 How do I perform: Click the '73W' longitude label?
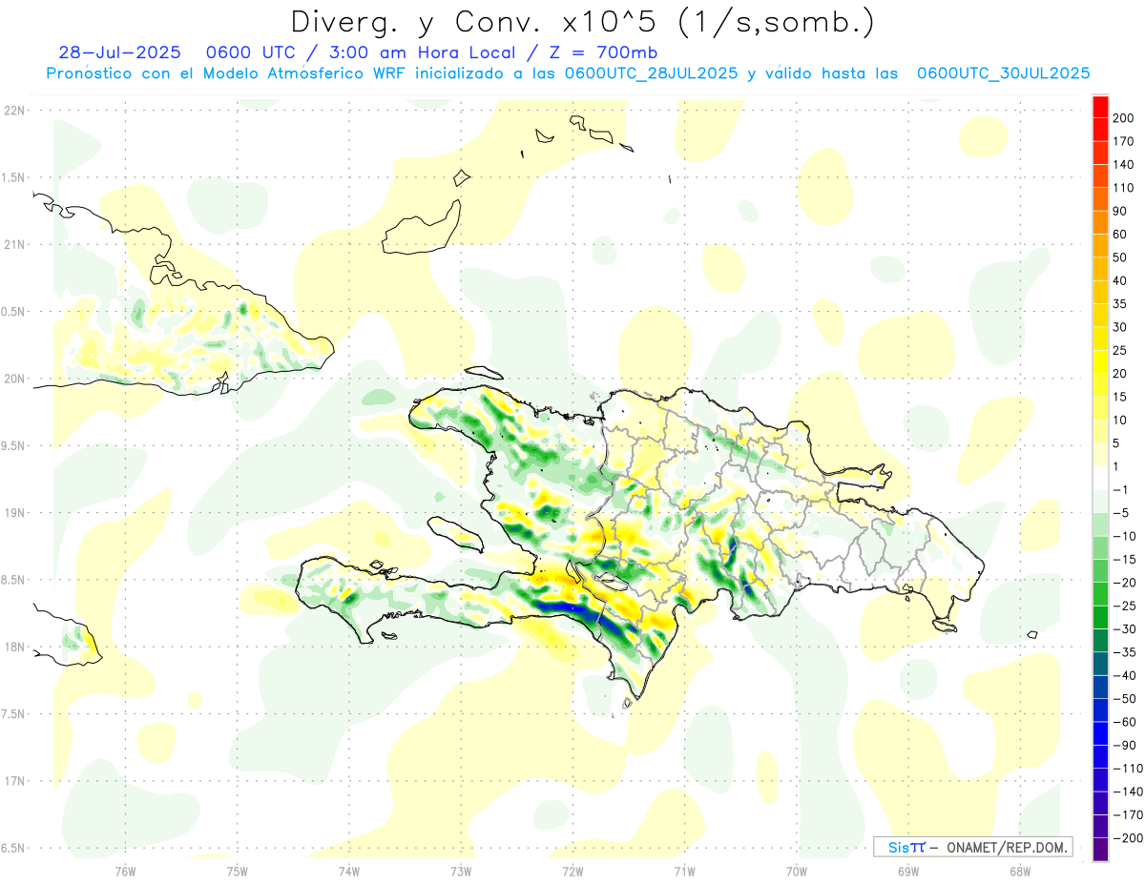[x=461, y=871]
